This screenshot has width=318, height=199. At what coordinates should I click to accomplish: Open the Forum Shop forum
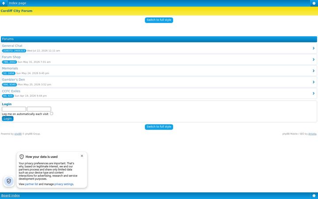click(x=11, y=57)
